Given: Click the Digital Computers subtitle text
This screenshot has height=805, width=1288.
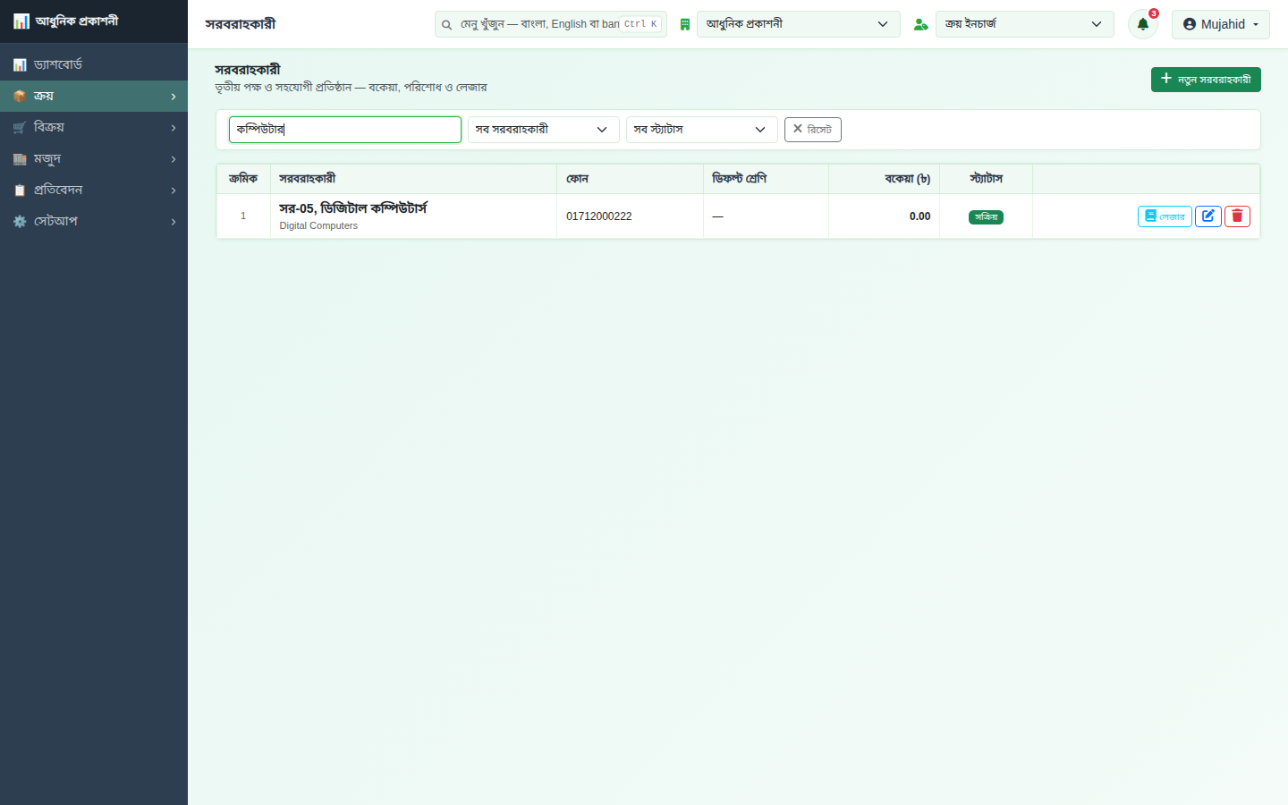Looking at the screenshot, I should point(318,226).
